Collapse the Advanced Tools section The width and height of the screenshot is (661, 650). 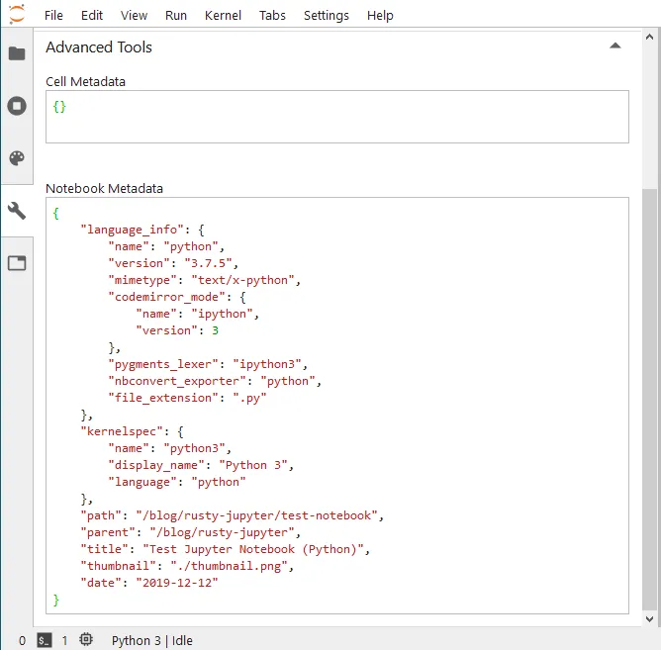615,46
